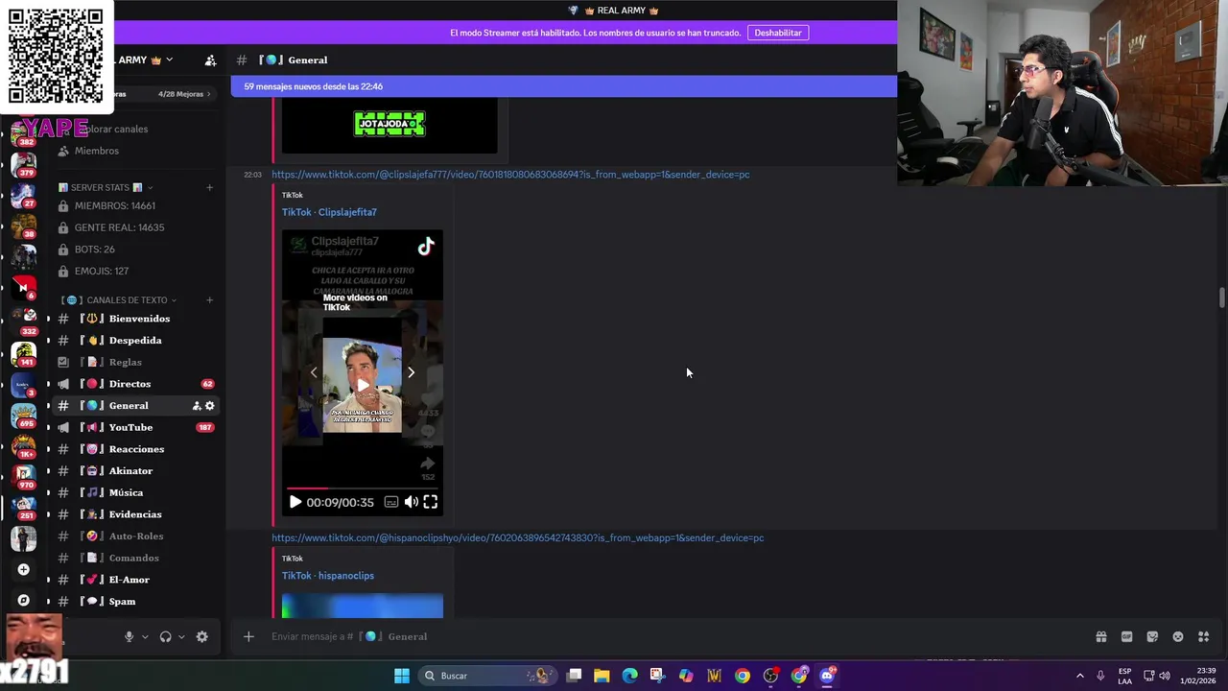Open Task View on taskbar
1228x691 pixels.
click(574, 676)
